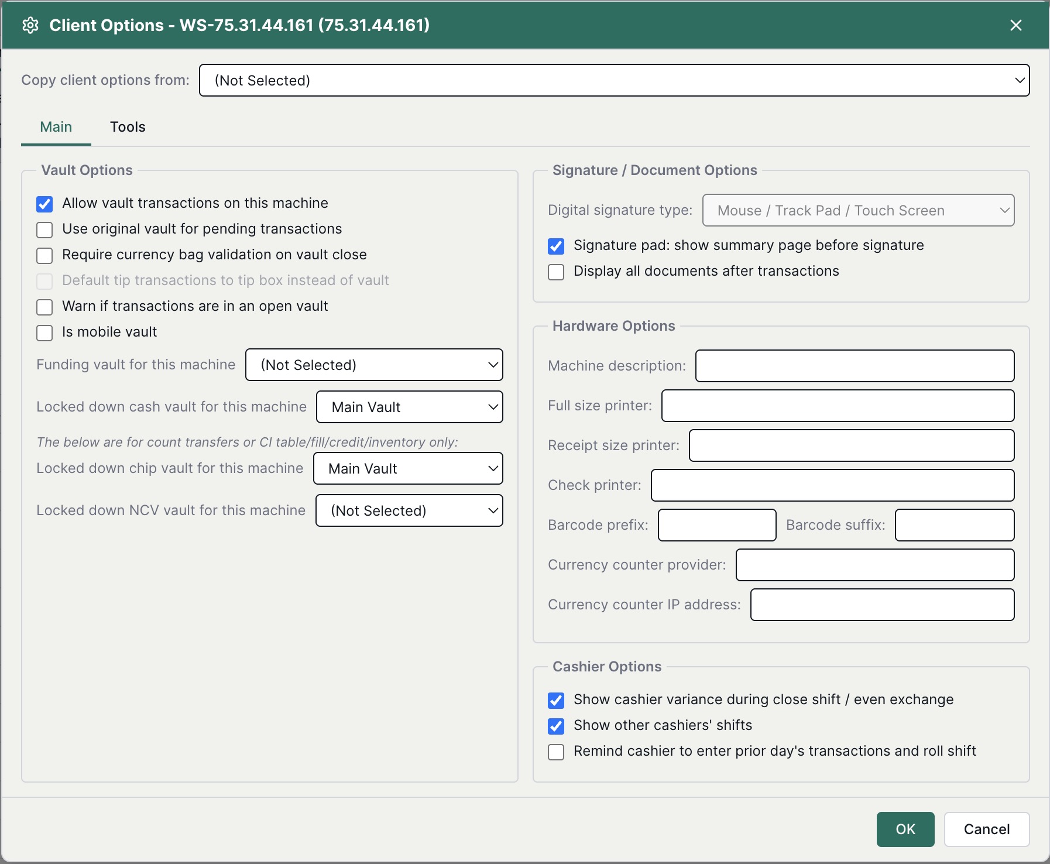Open Funding vault for this machine dropdown

[374, 365]
